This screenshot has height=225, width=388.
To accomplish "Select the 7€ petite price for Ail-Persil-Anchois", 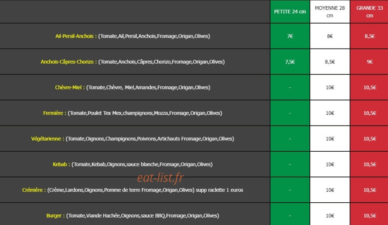I will tap(290, 36).
